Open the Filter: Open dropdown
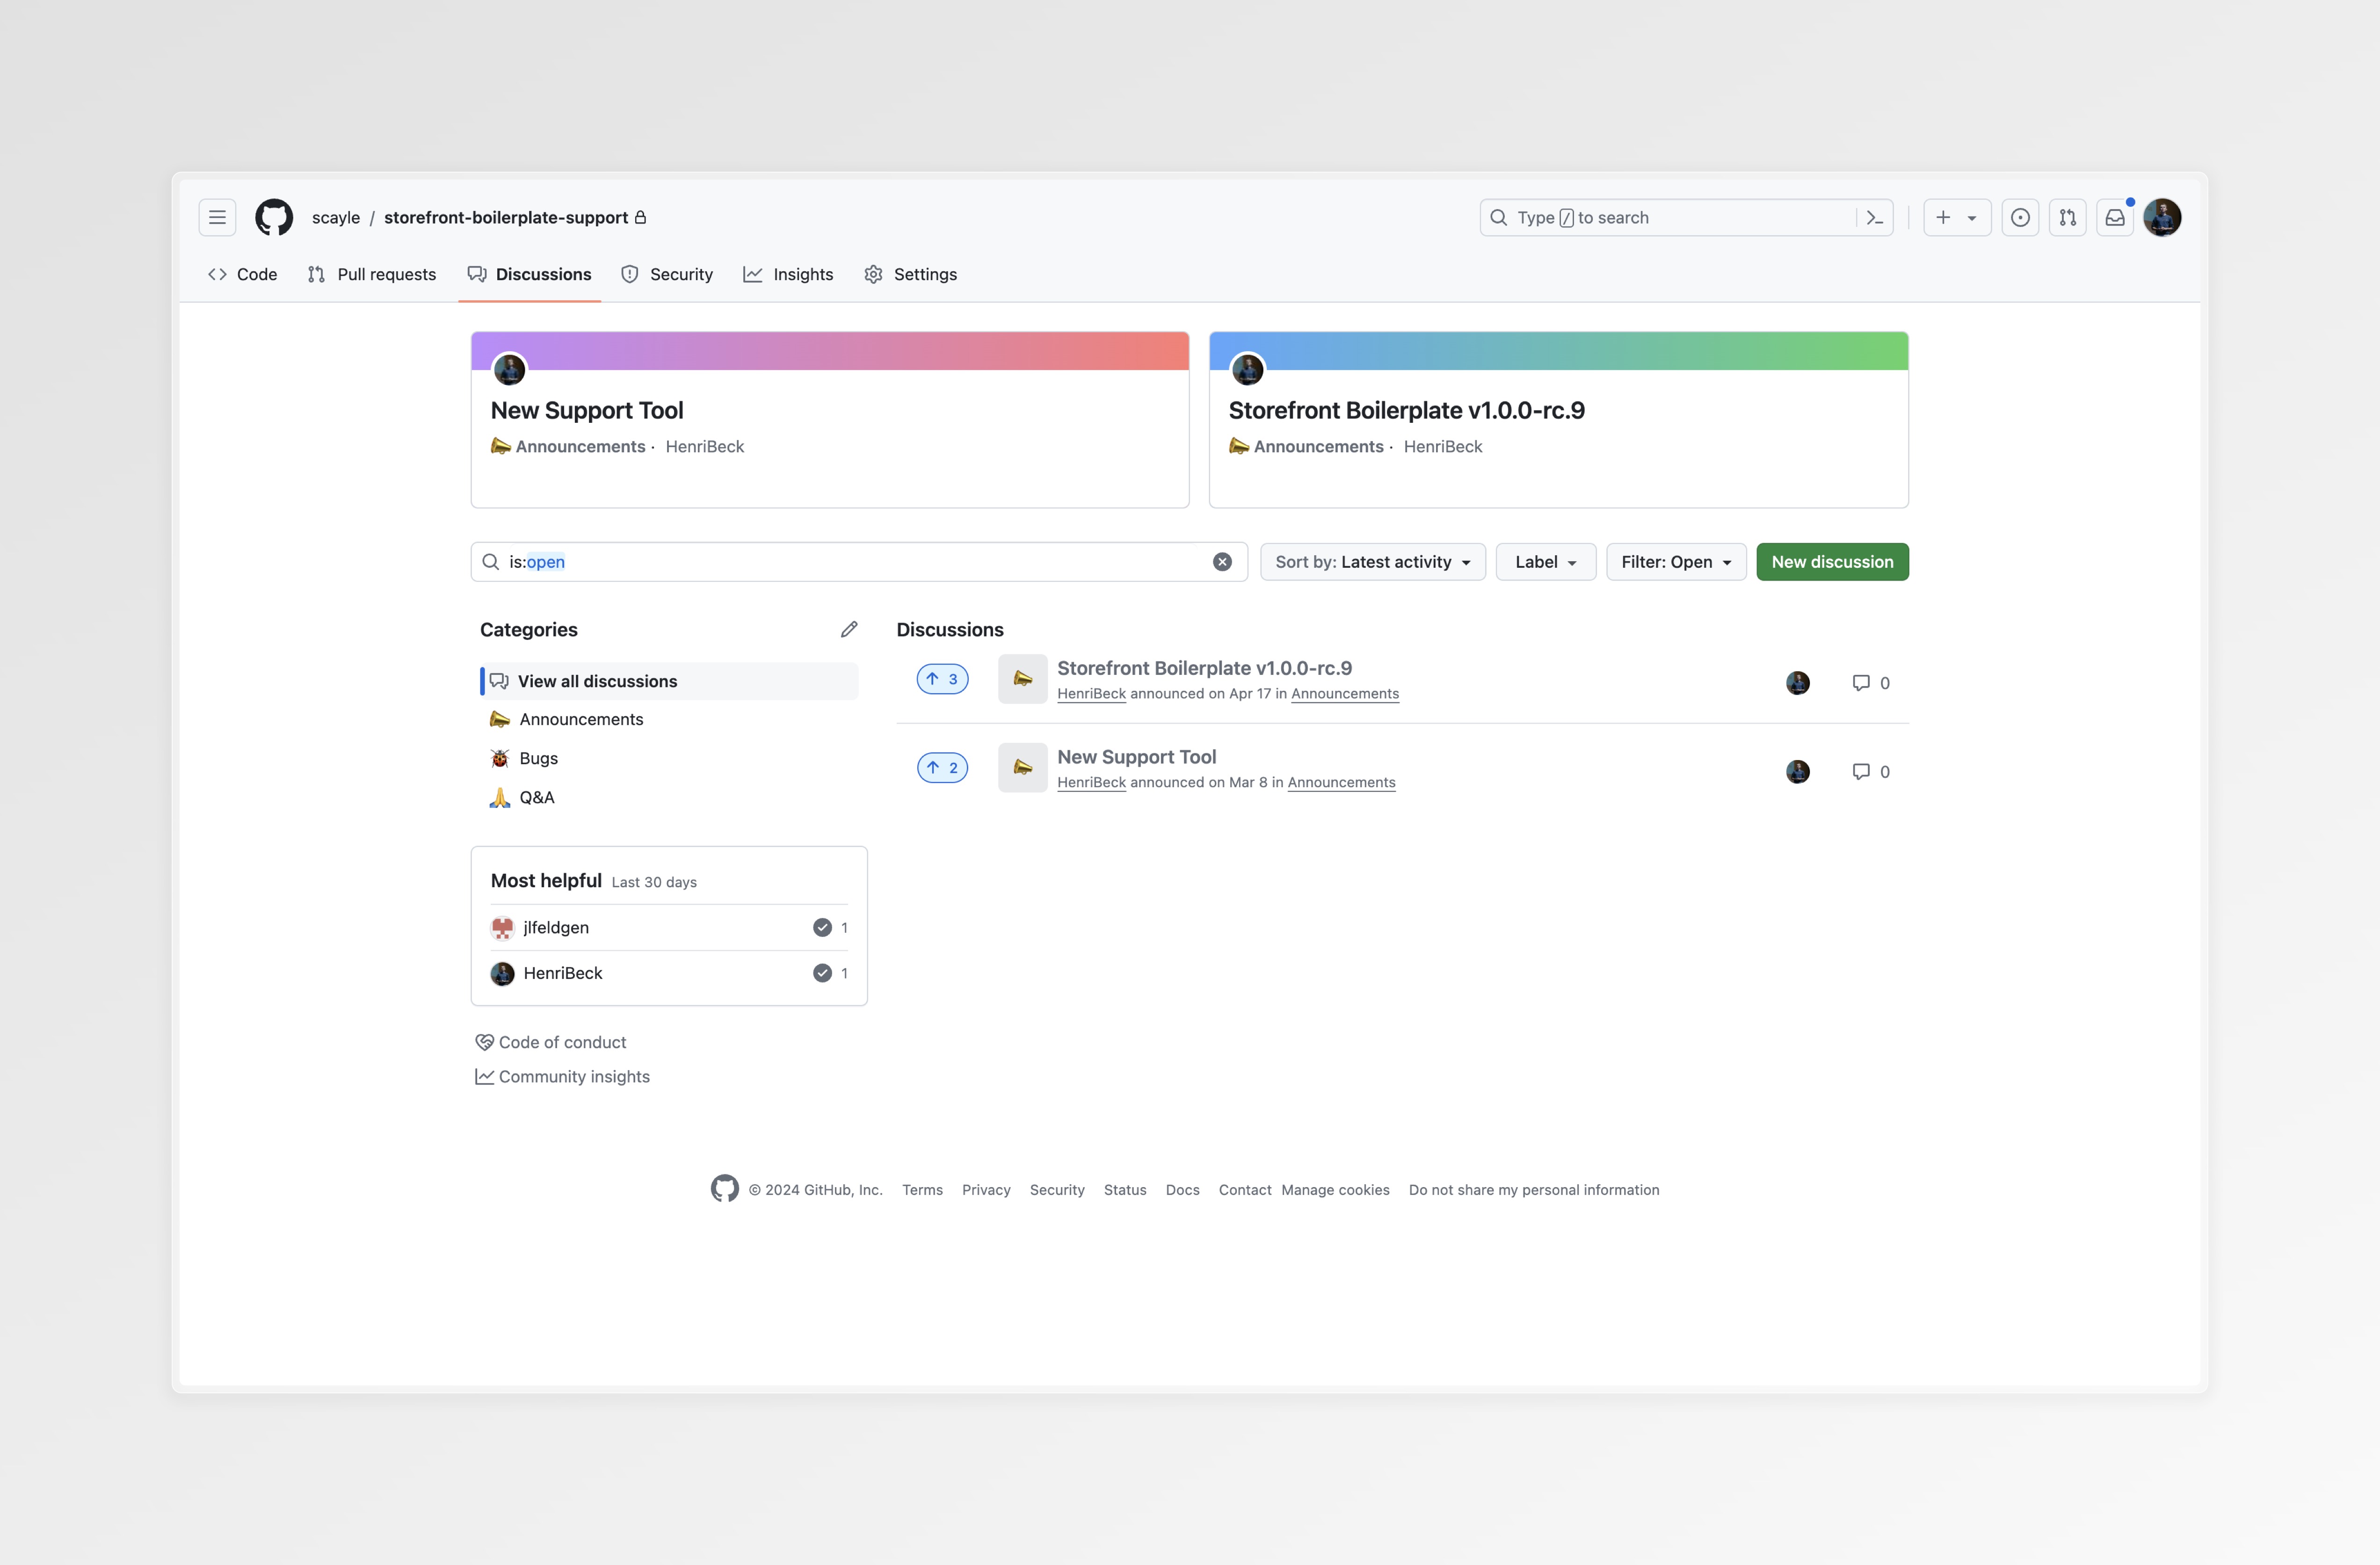 [1675, 562]
